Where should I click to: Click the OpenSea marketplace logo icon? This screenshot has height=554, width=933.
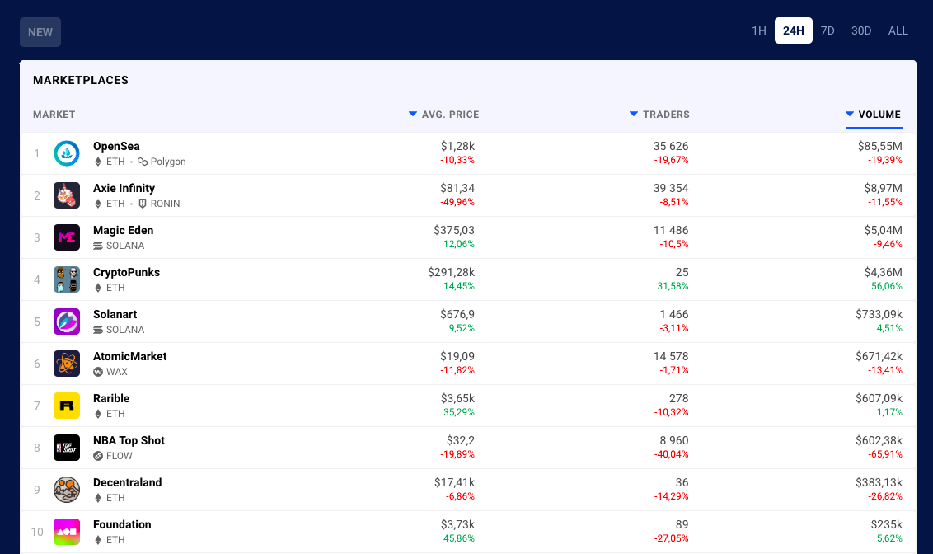(x=67, y=153)
